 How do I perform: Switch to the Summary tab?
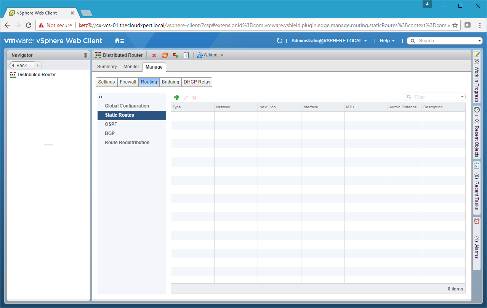pyautogui.click(x=107, y=67)
